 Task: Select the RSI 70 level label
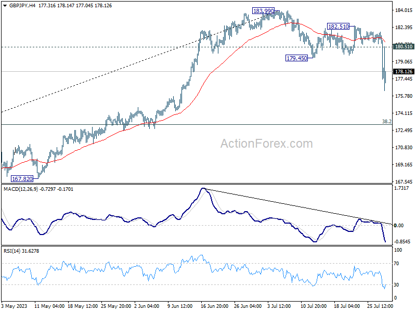[x=396, y=264]
